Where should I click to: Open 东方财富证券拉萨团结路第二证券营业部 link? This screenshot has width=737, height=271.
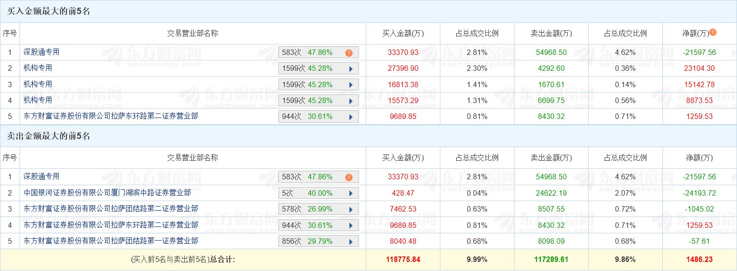(111, 209)
